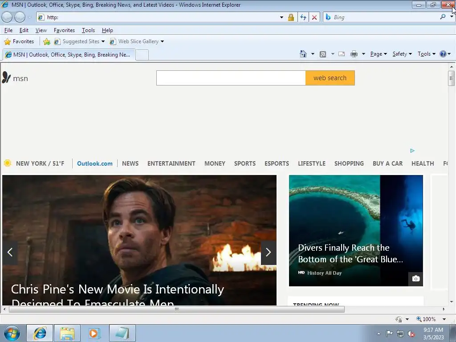This screenshot has height=342, width=456.
Task: Click the taskbar clock showing 9:17 AM
Action: pos(433,333)
